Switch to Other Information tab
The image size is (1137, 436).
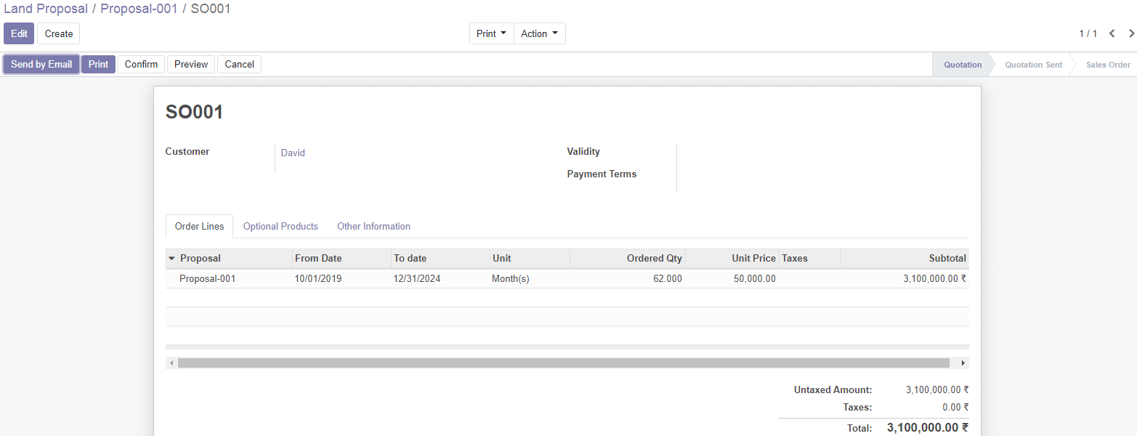click(x=373, y=227)
